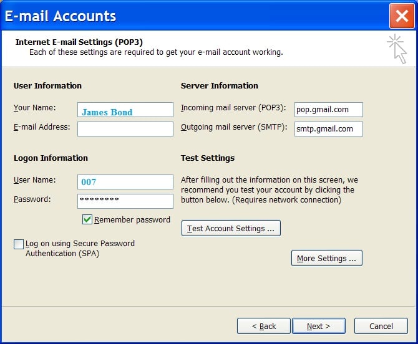Click the Incoming mail server (POP3) label

pyautogui.click(x=233, y=108)
